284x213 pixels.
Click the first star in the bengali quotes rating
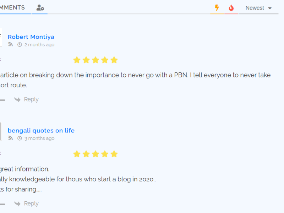[77, 154]
